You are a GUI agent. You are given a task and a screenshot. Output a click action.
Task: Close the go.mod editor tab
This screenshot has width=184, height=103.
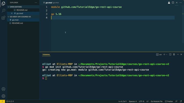[177, 3]
